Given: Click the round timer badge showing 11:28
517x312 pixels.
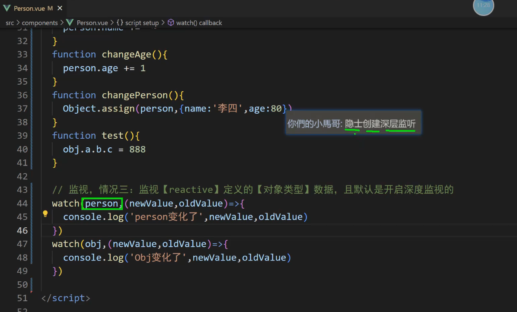Looking at the screenshot, I should pyautogui.click(x=483, y=6).
